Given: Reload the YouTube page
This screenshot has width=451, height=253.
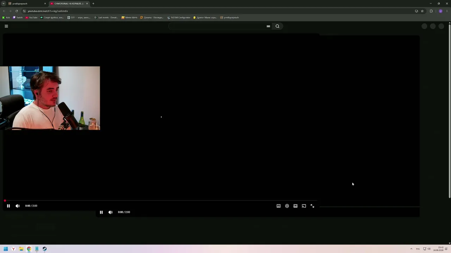Looking at the screenshot, I should 17,11.
